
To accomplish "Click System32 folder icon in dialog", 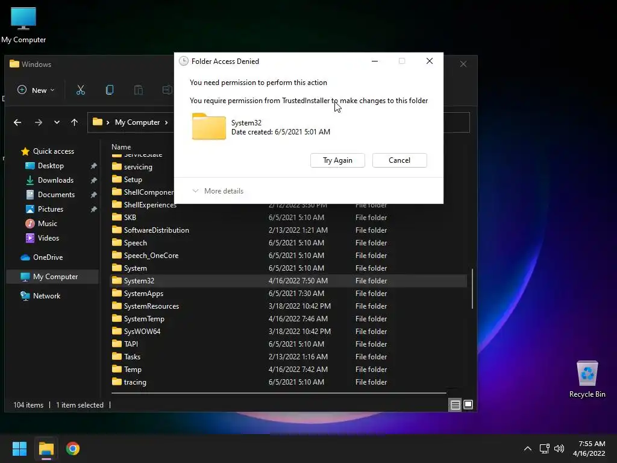I will 209,127.
